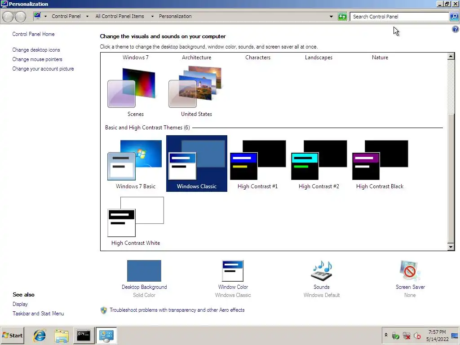Click the theme list scroll down arrow
The image size is (460, 345).
451,247
